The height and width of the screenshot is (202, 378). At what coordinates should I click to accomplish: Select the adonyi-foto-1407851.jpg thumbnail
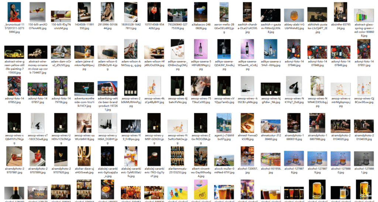point(364,49)
